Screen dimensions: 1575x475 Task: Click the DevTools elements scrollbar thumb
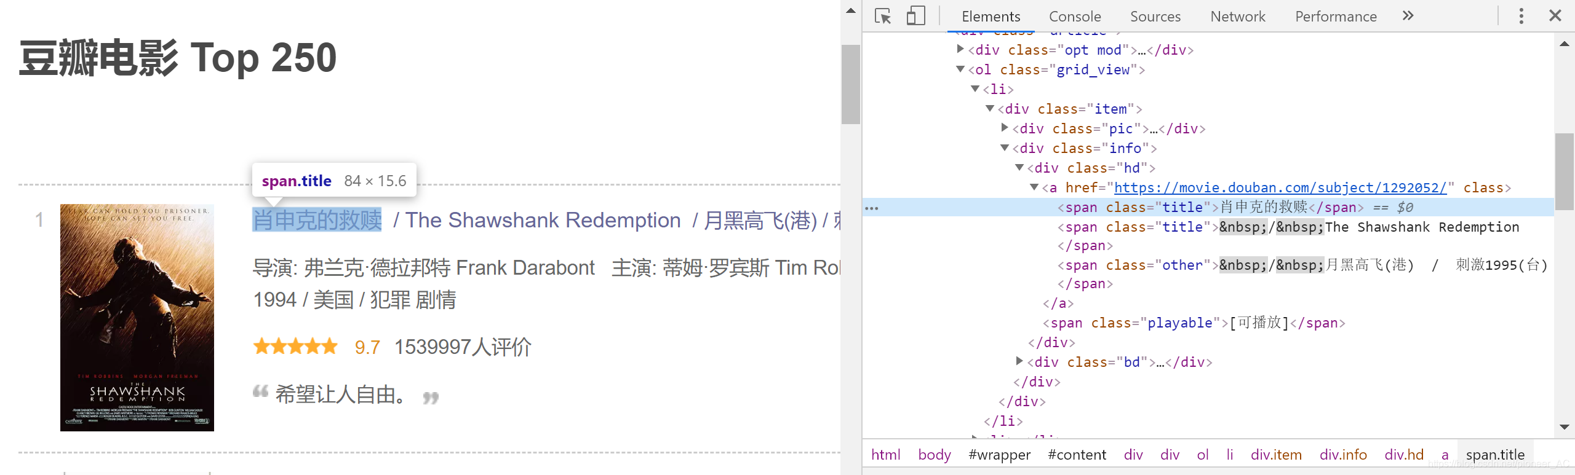(1565, 171)
